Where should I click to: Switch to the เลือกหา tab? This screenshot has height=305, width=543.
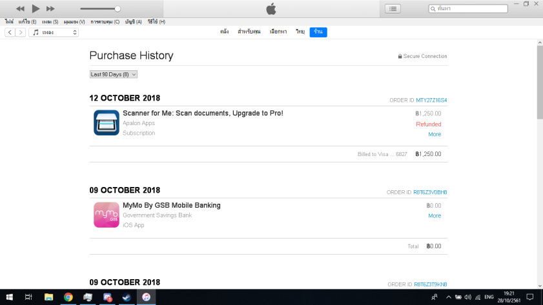coord(278,32)
